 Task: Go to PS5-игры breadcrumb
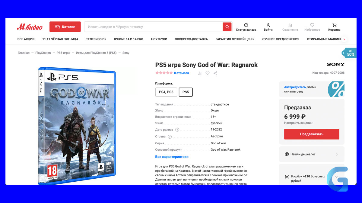(63, 53)
